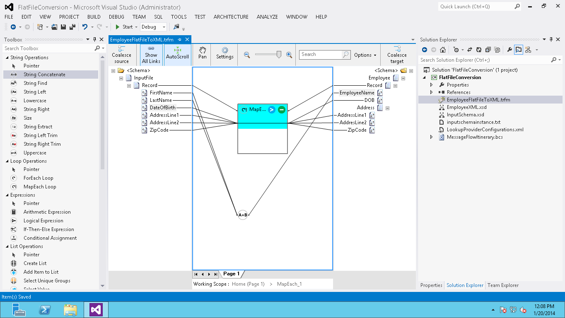The image size is (565, 318).
Task: Open the BUILD menu
Action: tap(94, 17)
